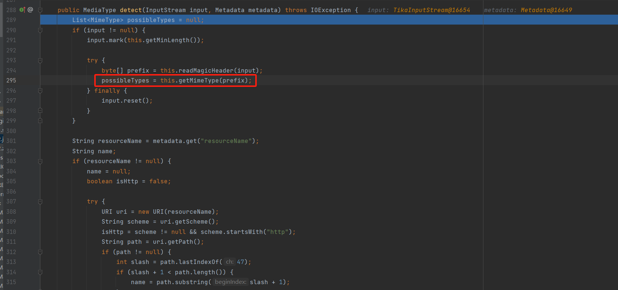Image resolution: width=618 pixels, height=290 pixels.
Task: Click line number 308 in the gutter
Action: point(11,212)
